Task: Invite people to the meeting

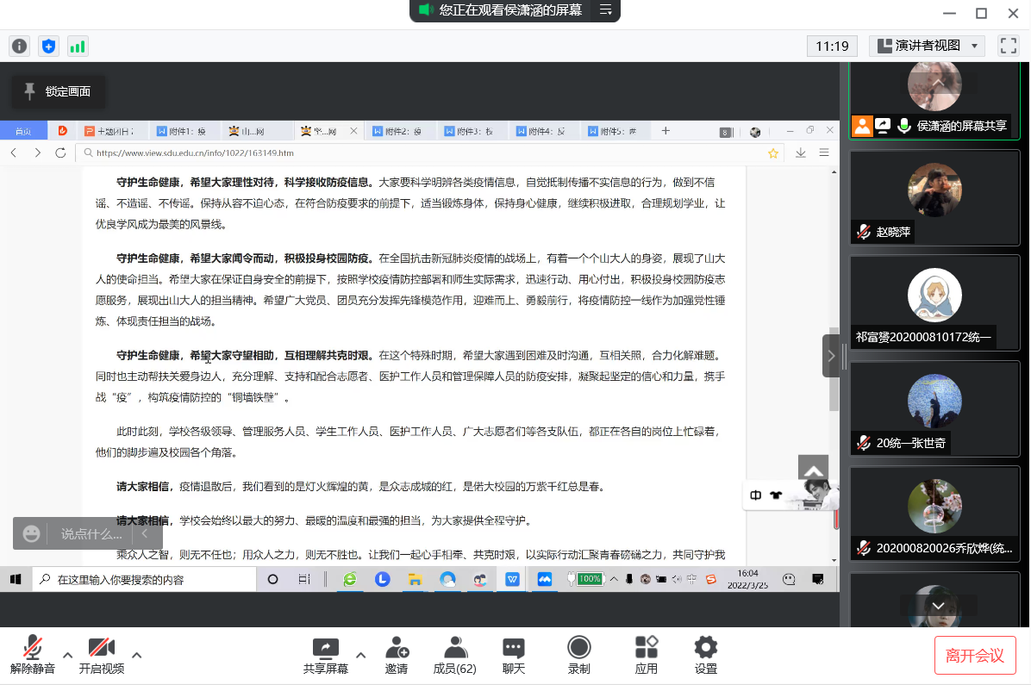Action: [x=397, y=656]
